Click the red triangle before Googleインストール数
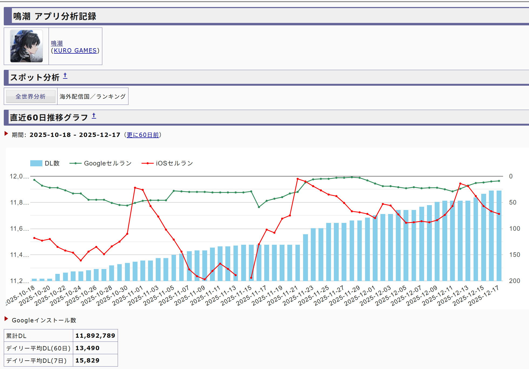Screen dimensions: 529x369 6,319
